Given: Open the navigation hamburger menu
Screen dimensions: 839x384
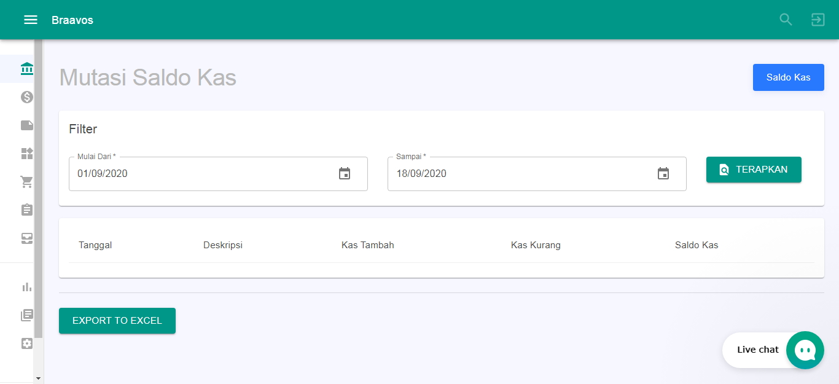Looking at the screenshot, I should coord(30,19).
